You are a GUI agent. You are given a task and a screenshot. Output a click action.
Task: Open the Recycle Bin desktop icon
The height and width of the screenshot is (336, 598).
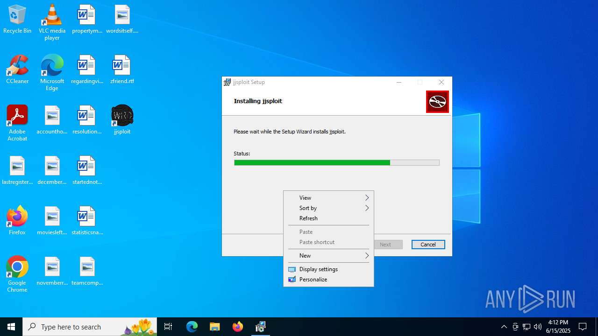coord(17,20)
